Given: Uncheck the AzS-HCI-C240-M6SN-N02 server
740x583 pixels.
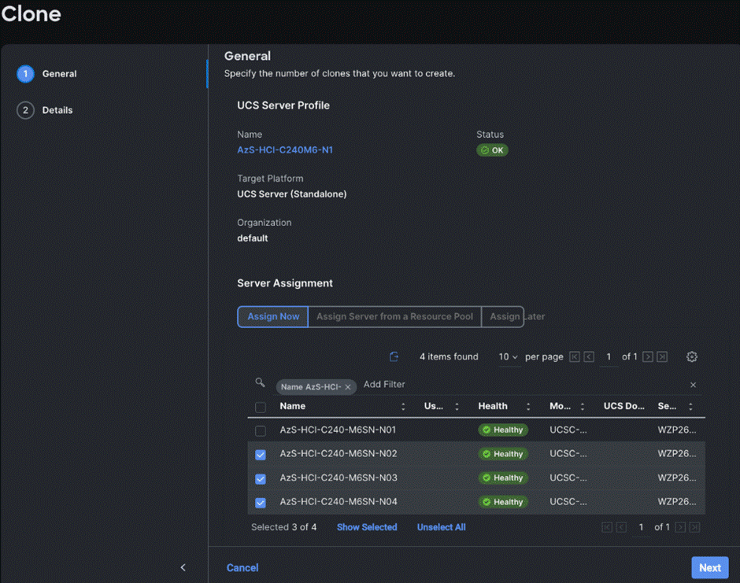Looking at the screenshot, I should (x=260, y=454).
